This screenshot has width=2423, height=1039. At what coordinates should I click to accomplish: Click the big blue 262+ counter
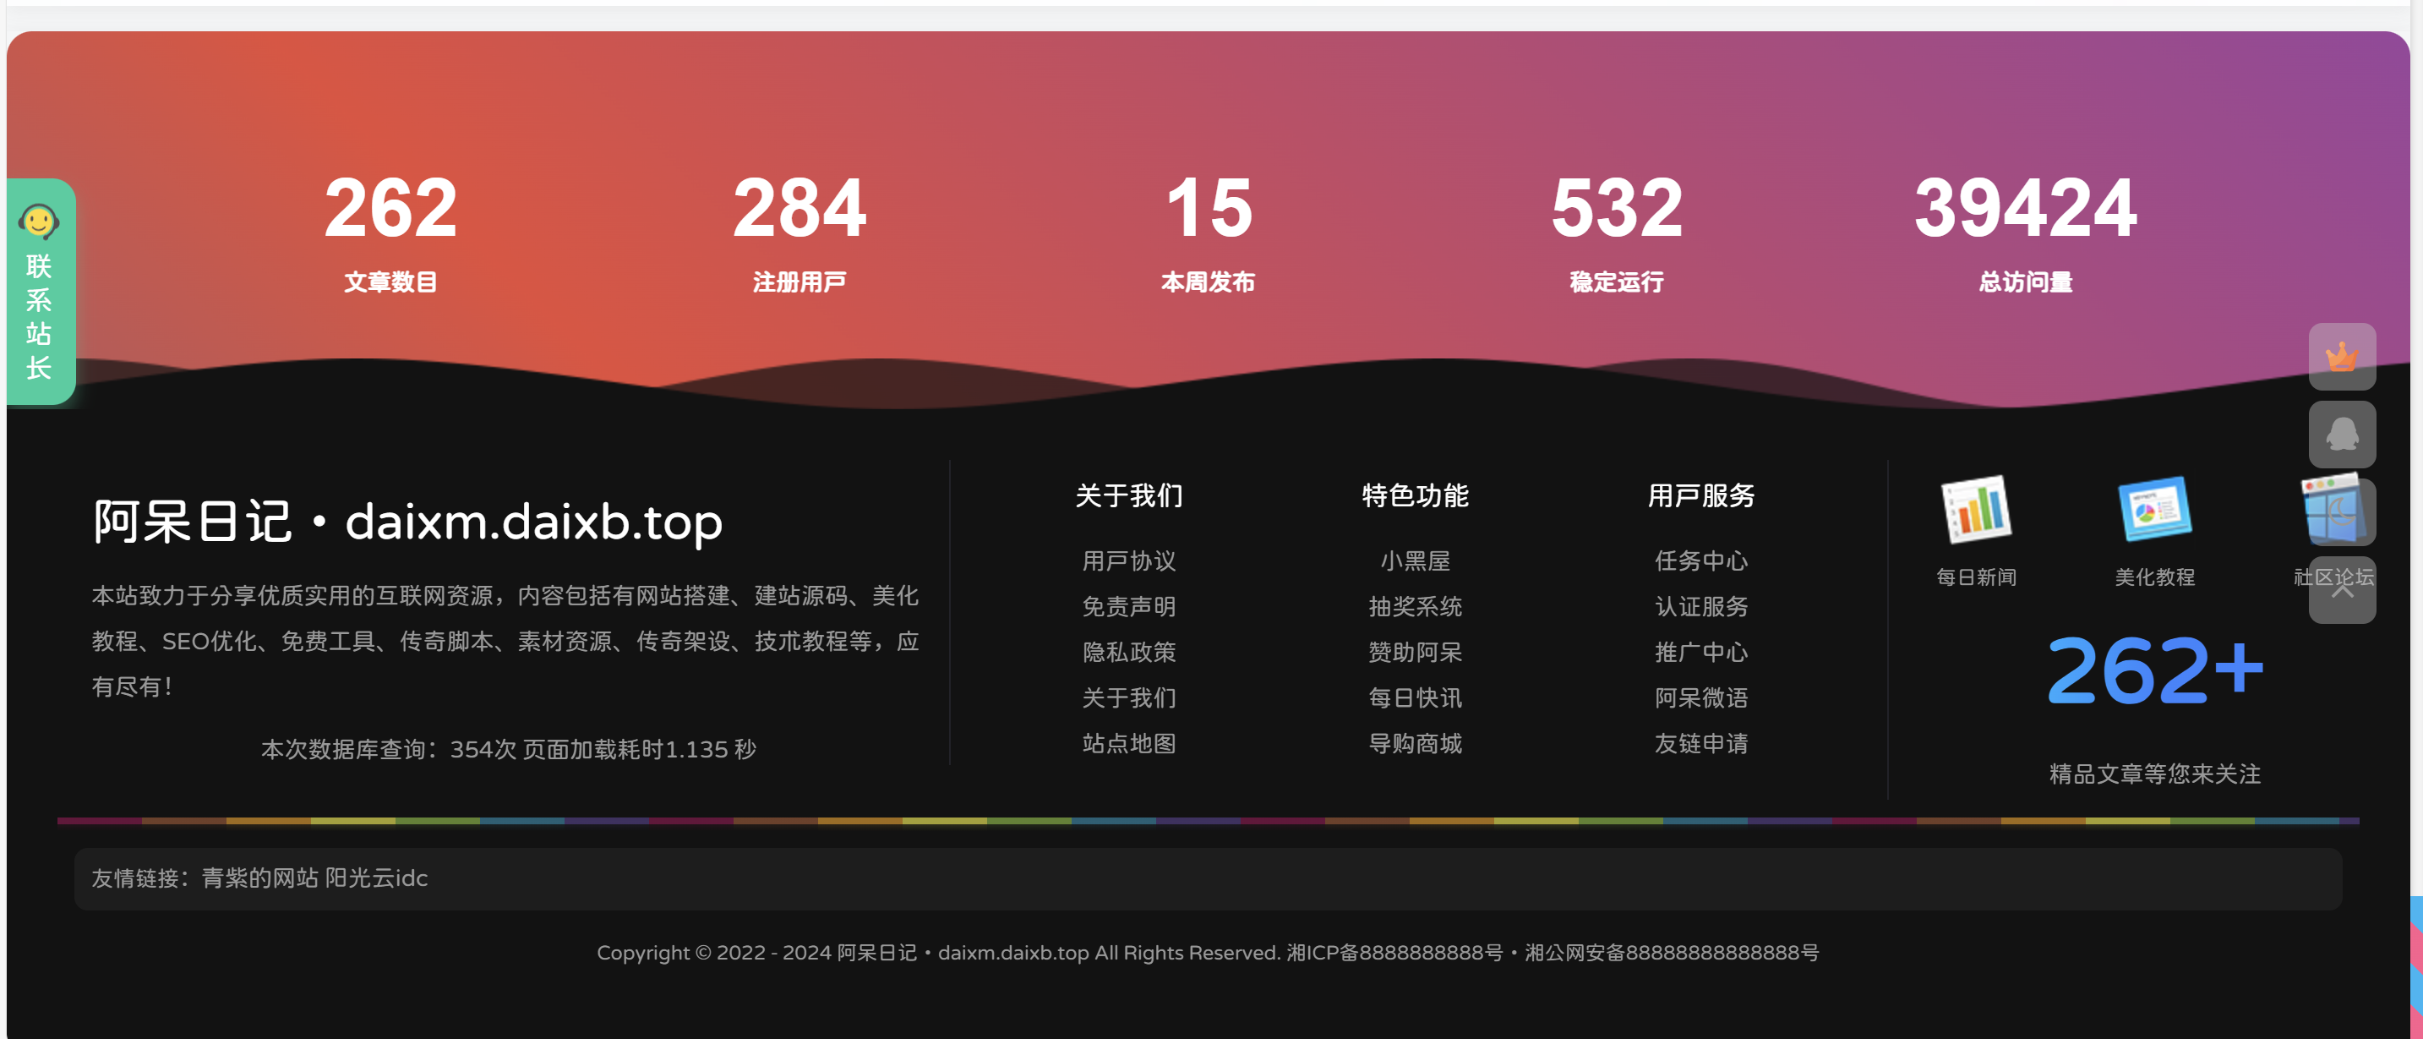[2155, 668]
